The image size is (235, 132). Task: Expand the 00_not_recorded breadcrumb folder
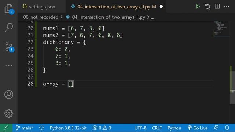pyautogui.click(x=41, y=17)
